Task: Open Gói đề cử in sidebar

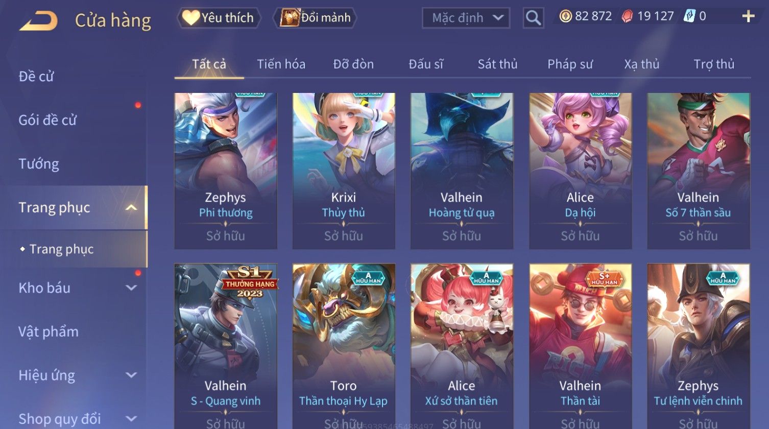Action: pos(47,120)
